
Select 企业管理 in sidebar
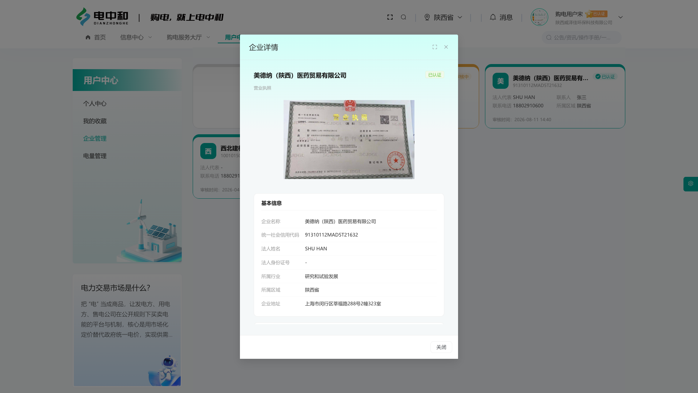[x=95, y=138]
